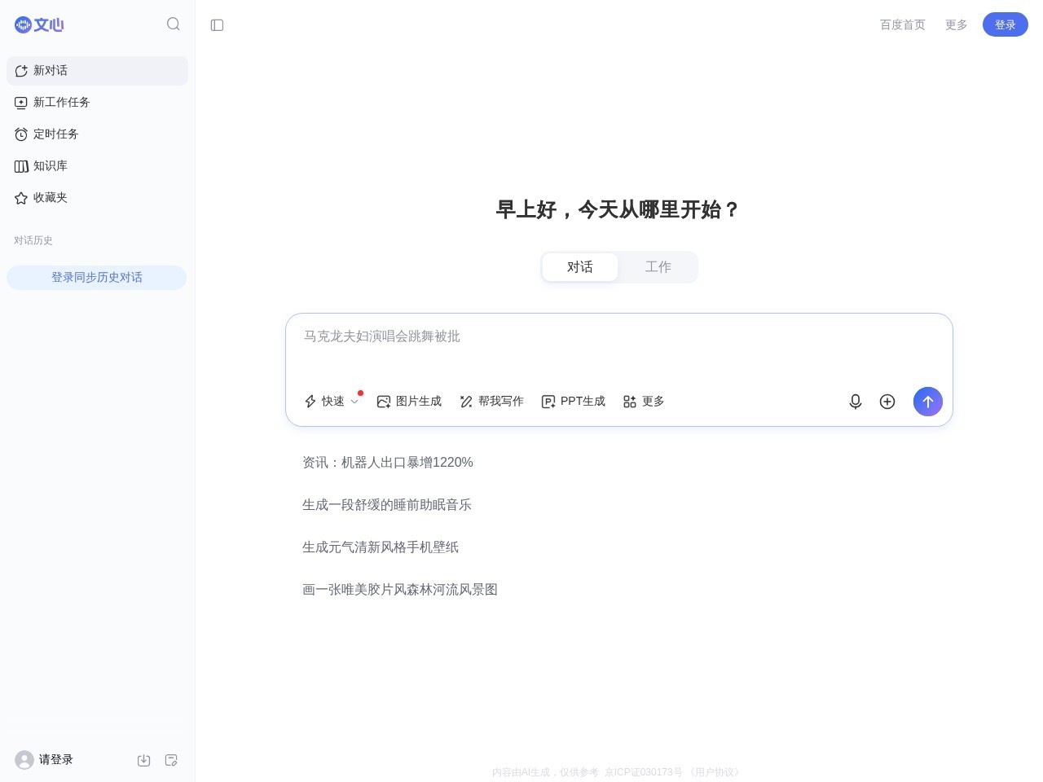Choose suggestion 画一张唯美胶片风森林河流风景图
Viewport: 1043px width, 782px height.
point(400,590)
